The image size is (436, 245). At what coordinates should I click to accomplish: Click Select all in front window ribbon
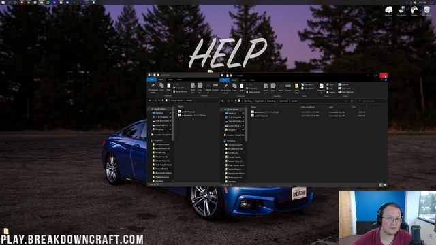(343, 84)
